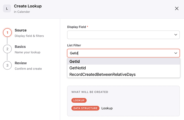Click 'WHAT WILL BE CREATED' heading
This screenshot has width=184, height=120.
click(90, 92)
